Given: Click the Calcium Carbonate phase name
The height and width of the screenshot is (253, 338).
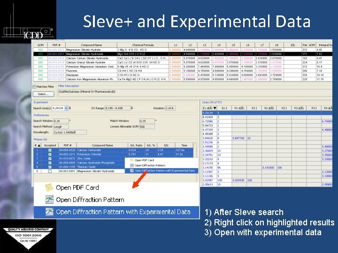Looking at the screenshot, I should click(89, 150).
